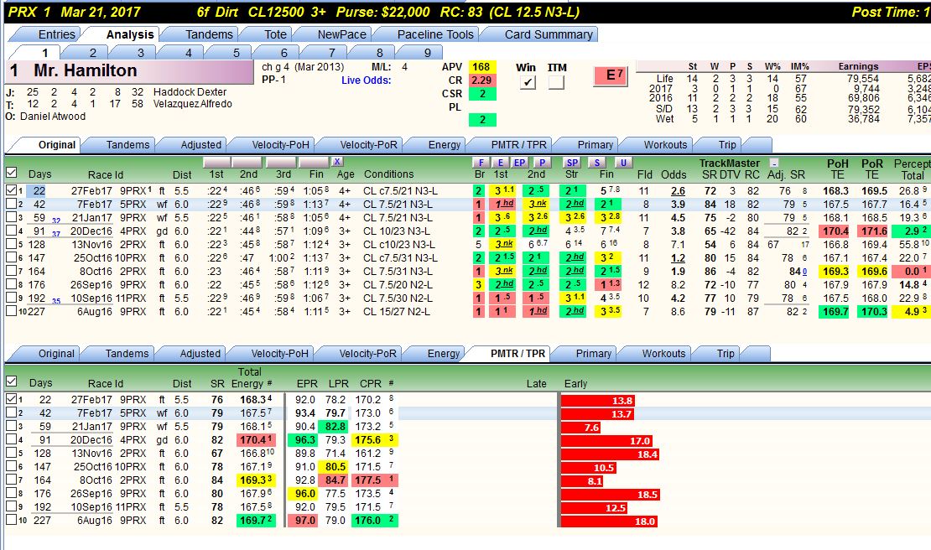Check the 20Dec16 4PRX row in PMTR/TPR table

pyautogui.click(x=11, y=439)
